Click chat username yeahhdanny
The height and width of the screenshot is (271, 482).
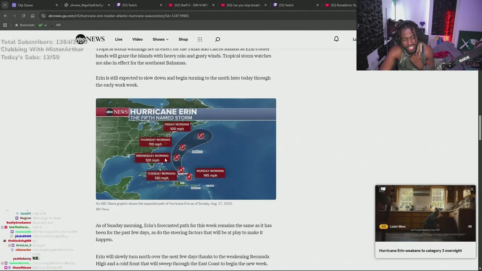(x=22, y=259)
